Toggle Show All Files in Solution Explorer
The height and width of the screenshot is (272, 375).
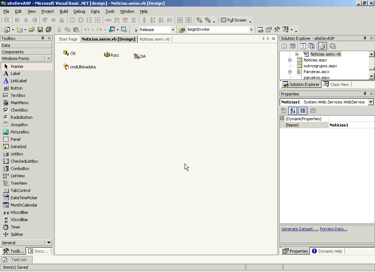point(322,46)
